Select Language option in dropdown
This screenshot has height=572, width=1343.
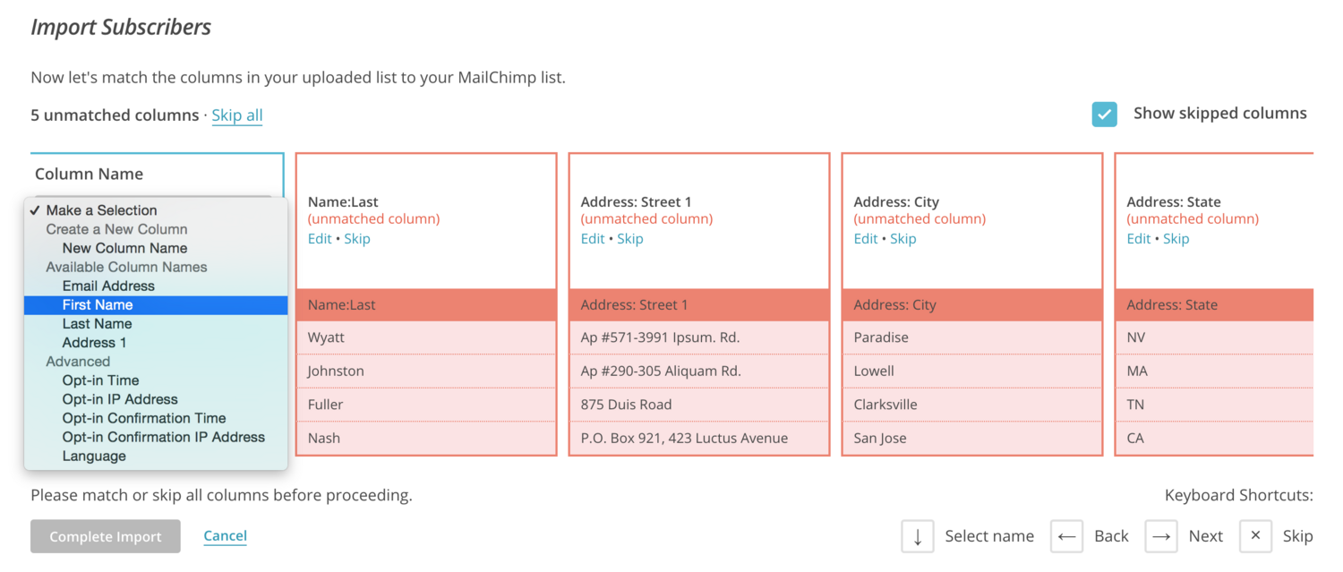94,457
